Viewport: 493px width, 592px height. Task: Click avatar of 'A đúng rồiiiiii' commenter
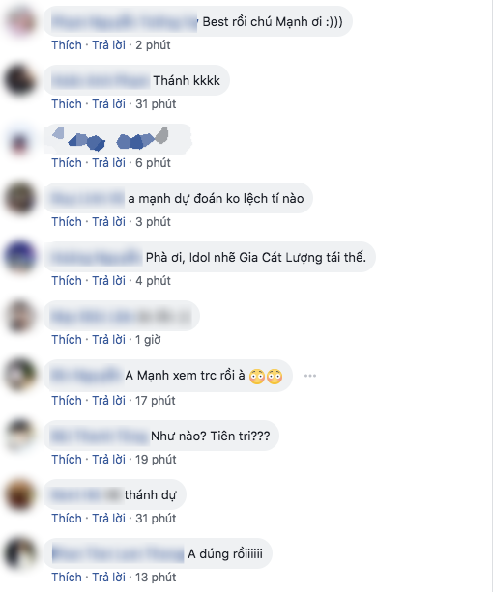point(20,553)
